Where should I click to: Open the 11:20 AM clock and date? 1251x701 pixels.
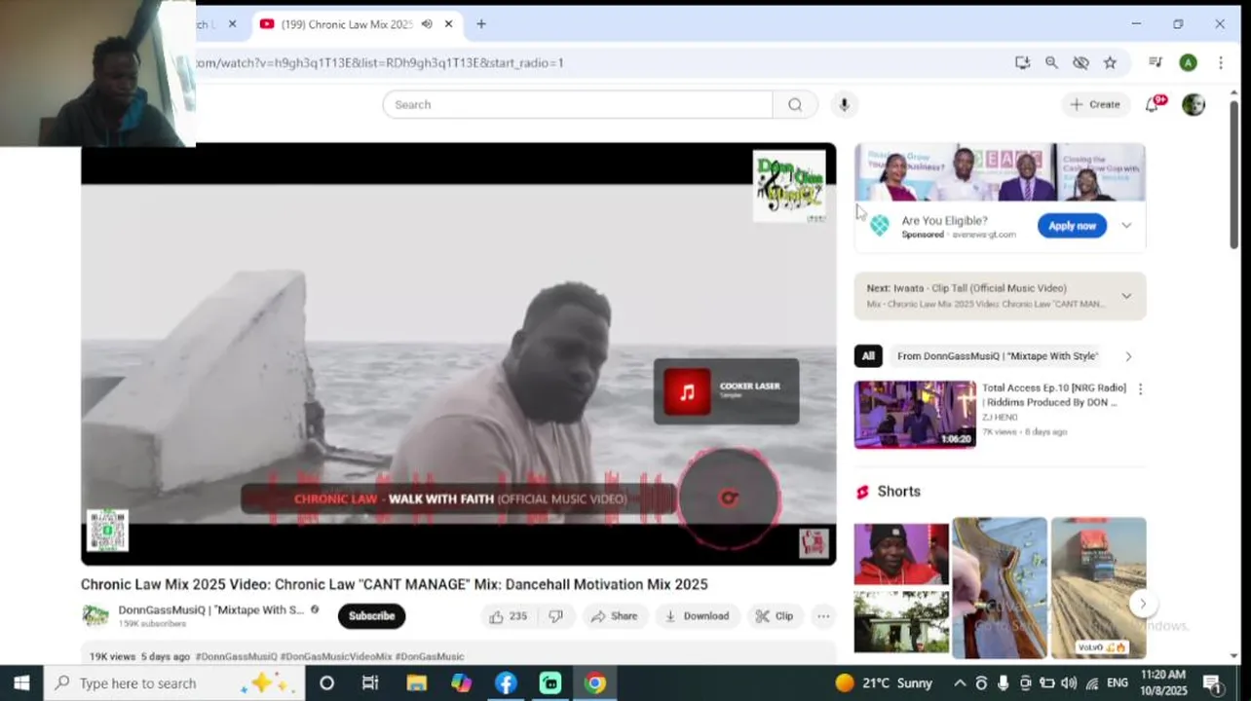(x=1162, y=683)
